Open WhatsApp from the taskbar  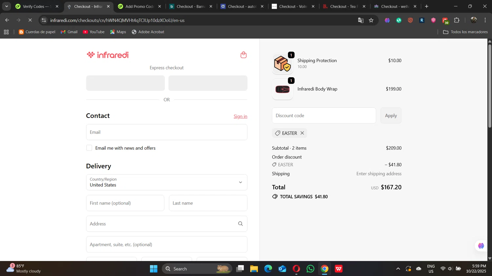point(311,269)
